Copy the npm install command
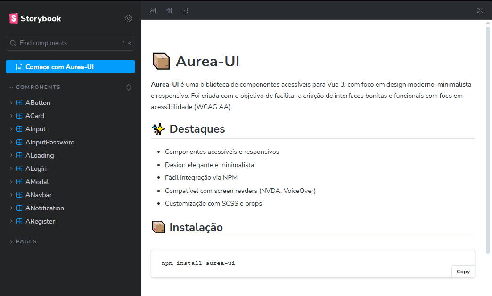The image size is (492, 296). [463, 272]
